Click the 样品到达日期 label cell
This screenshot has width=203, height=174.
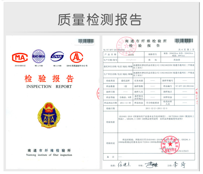tap(110, 103)
